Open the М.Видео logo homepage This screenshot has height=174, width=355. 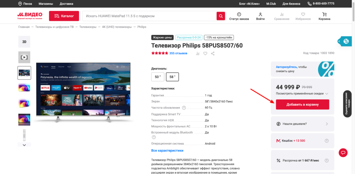pyautogui.click(x=30, y=16)
